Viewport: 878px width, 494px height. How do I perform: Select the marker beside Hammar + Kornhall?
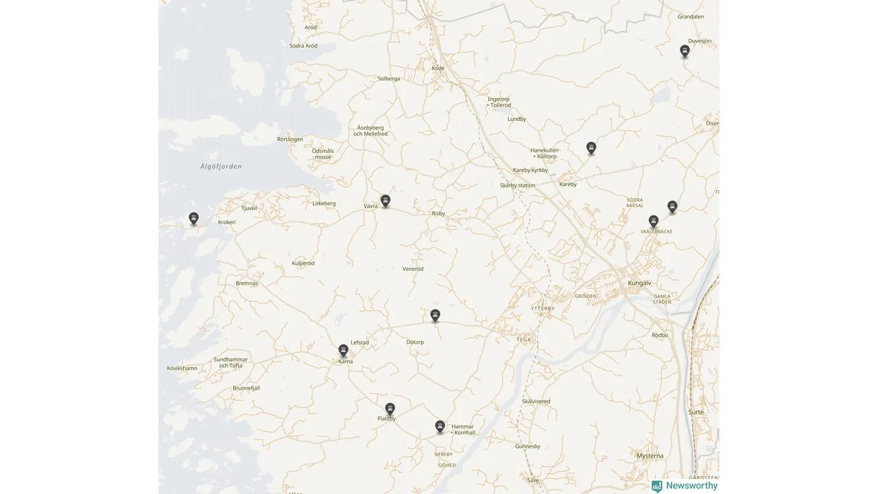tap(440, 427)
